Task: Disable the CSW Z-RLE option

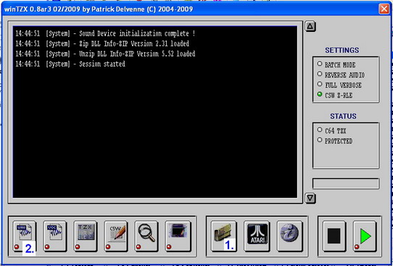Action: click(320, 94)
